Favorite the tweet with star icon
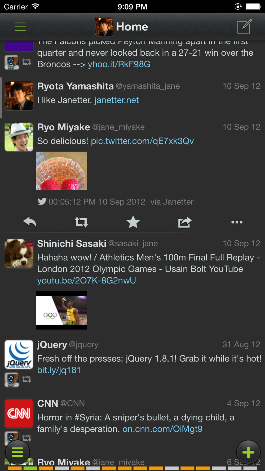Screen dimensions: 265x471 click(133, 222)
